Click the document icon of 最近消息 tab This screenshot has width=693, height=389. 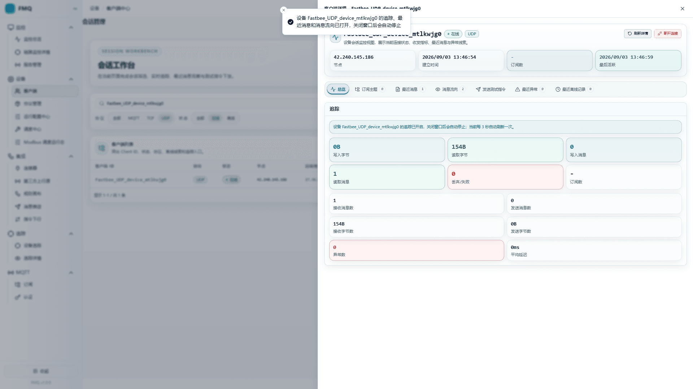point(398,89)
